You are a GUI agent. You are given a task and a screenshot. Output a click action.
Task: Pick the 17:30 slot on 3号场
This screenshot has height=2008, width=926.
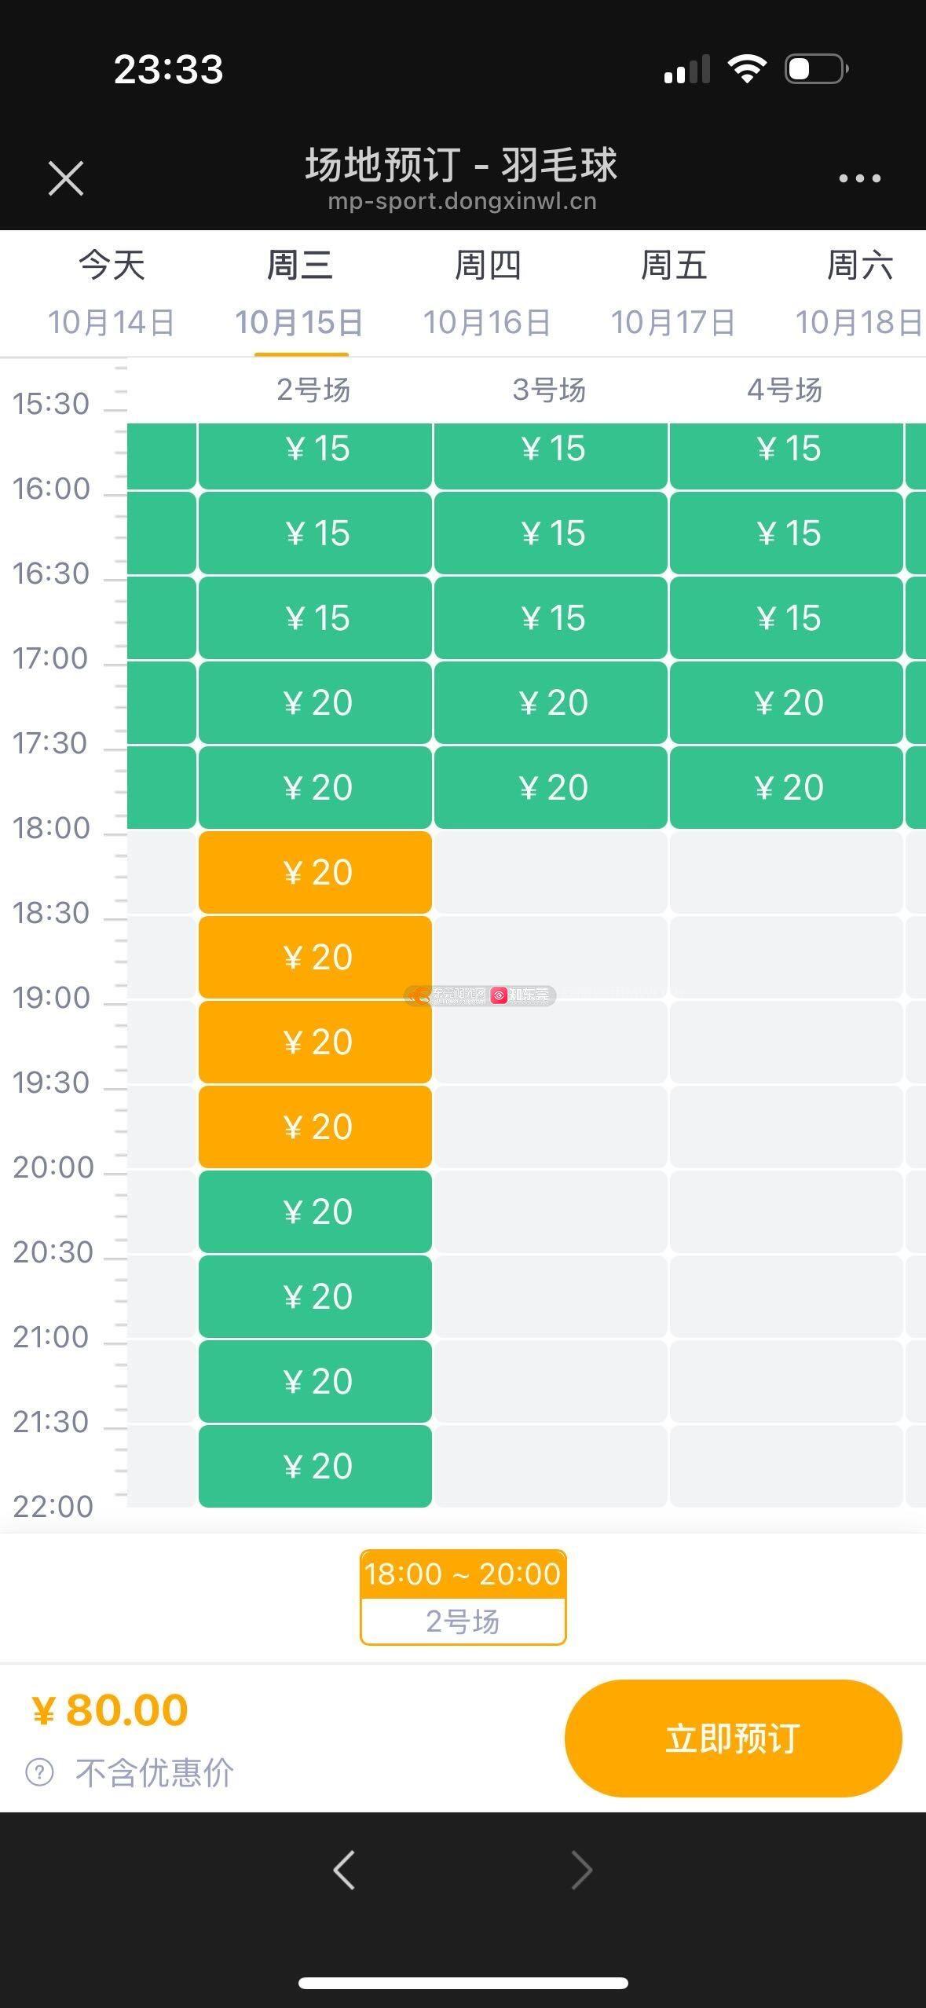(551, 787)
